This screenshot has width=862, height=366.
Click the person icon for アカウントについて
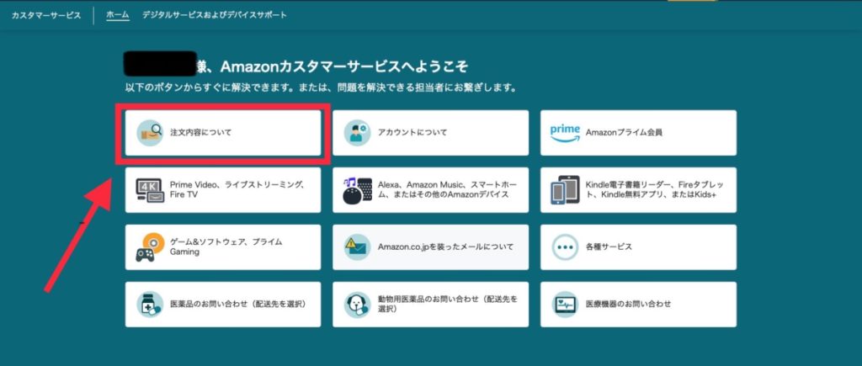(x=357, y=132)
